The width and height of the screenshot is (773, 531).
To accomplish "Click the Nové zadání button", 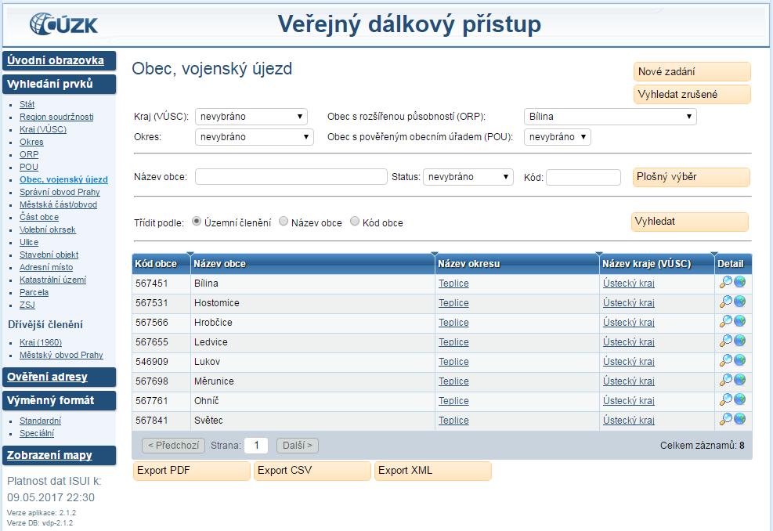I will coord(692,71).
